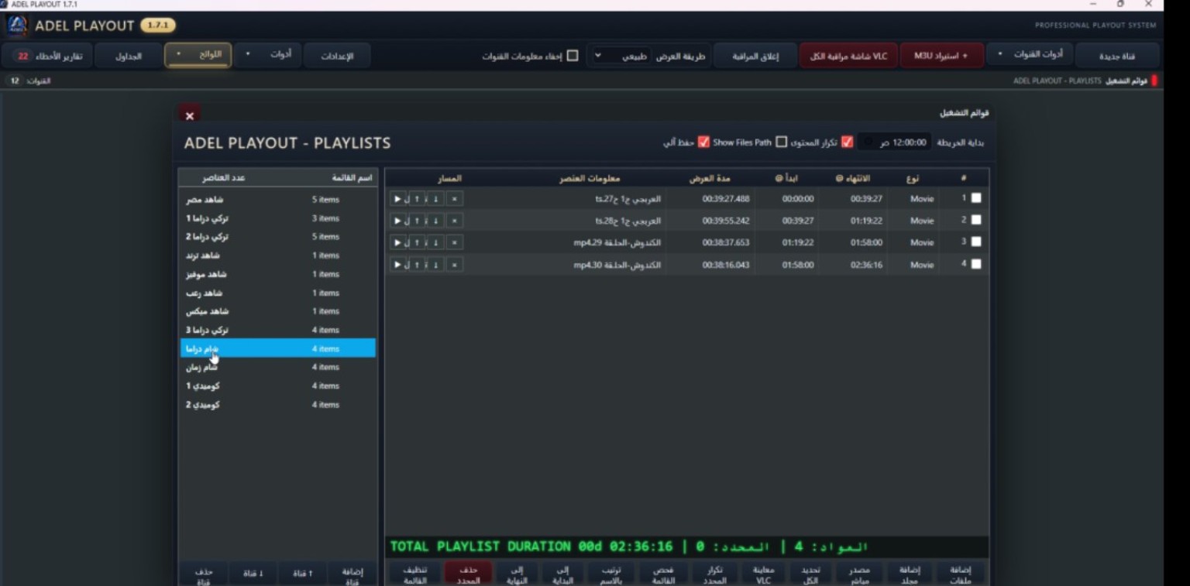Click the استيراد M3U import button
Viewport: 1190px width, 586px height.
click(942, 56)
